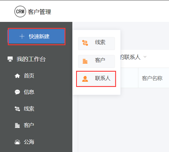Click the chat bubble icon beside 信息
169x152 pixels.
[x=17, y=92]
